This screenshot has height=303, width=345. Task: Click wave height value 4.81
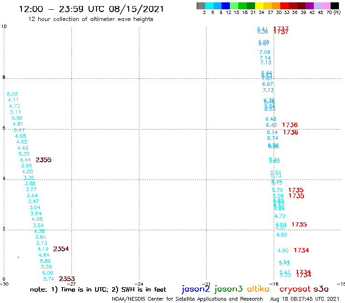click(x=18, y=124)
